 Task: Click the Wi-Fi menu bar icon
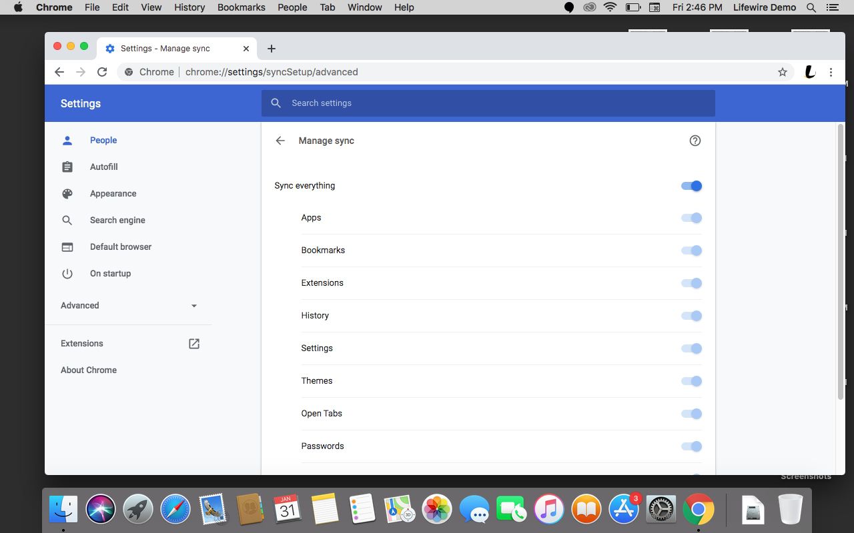(610, 7)
